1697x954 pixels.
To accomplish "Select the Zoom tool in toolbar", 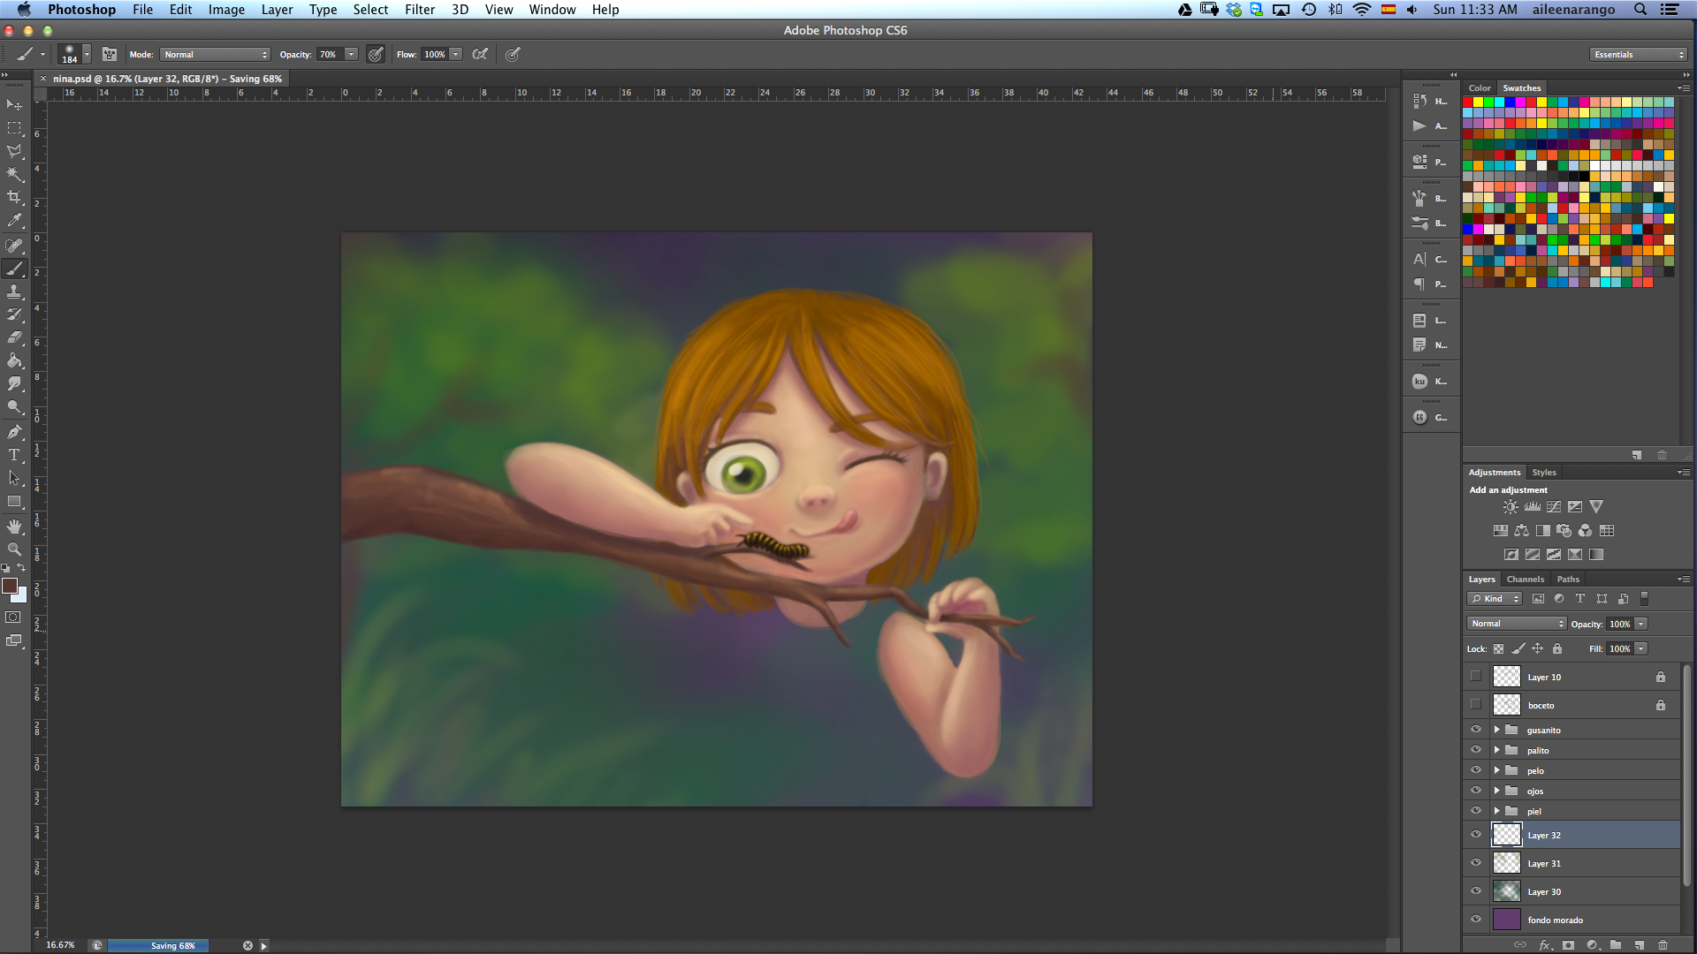I will point(14,549).
